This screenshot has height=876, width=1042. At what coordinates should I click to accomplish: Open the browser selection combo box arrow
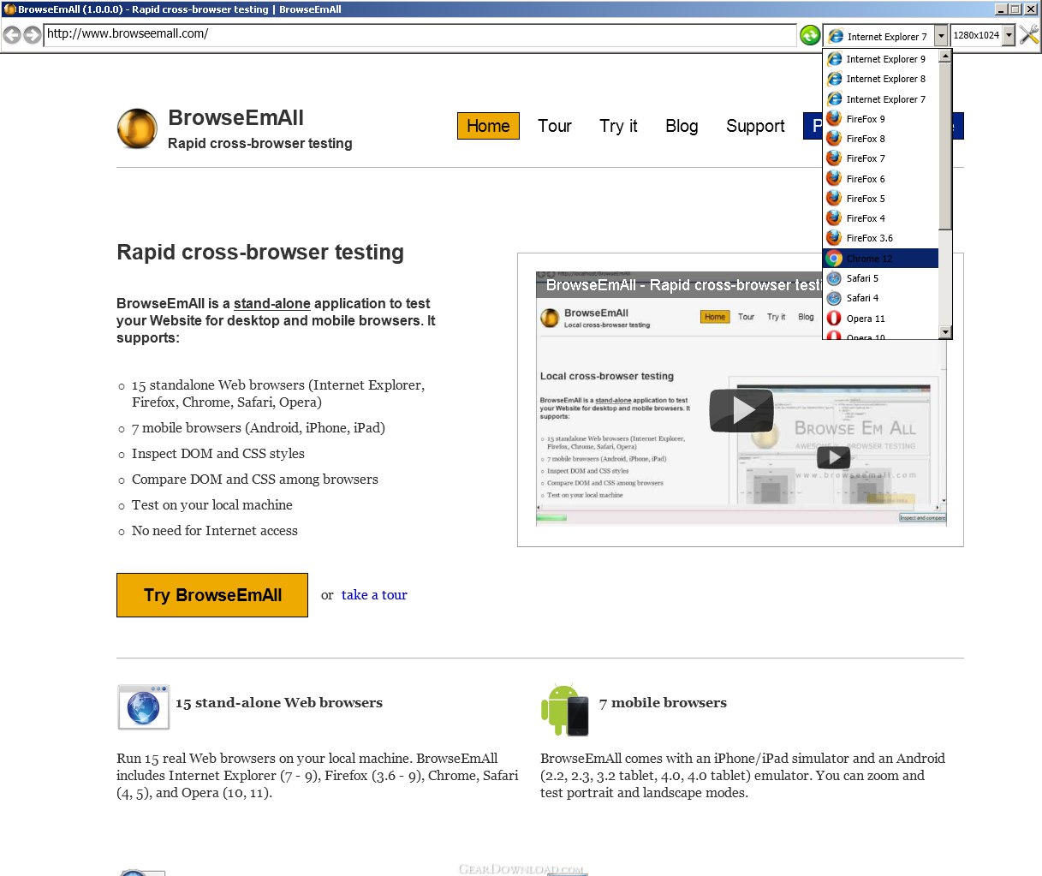941,35
